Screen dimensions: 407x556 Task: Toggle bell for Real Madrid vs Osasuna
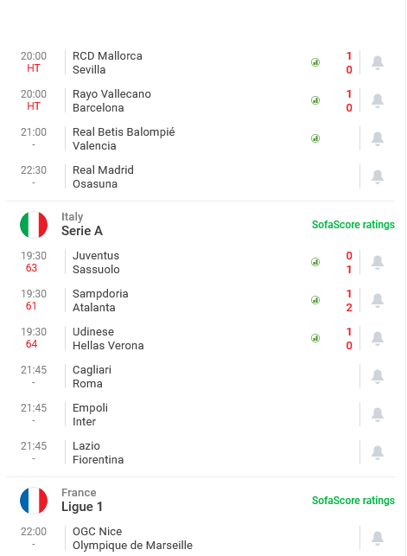coord(378,177)
